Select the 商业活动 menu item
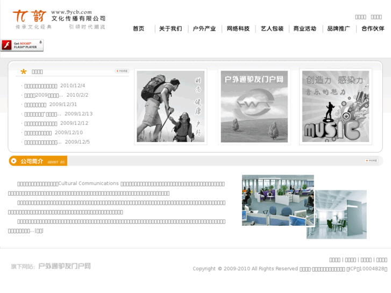This screenshot has width=391, height=293. coord(305,28)
